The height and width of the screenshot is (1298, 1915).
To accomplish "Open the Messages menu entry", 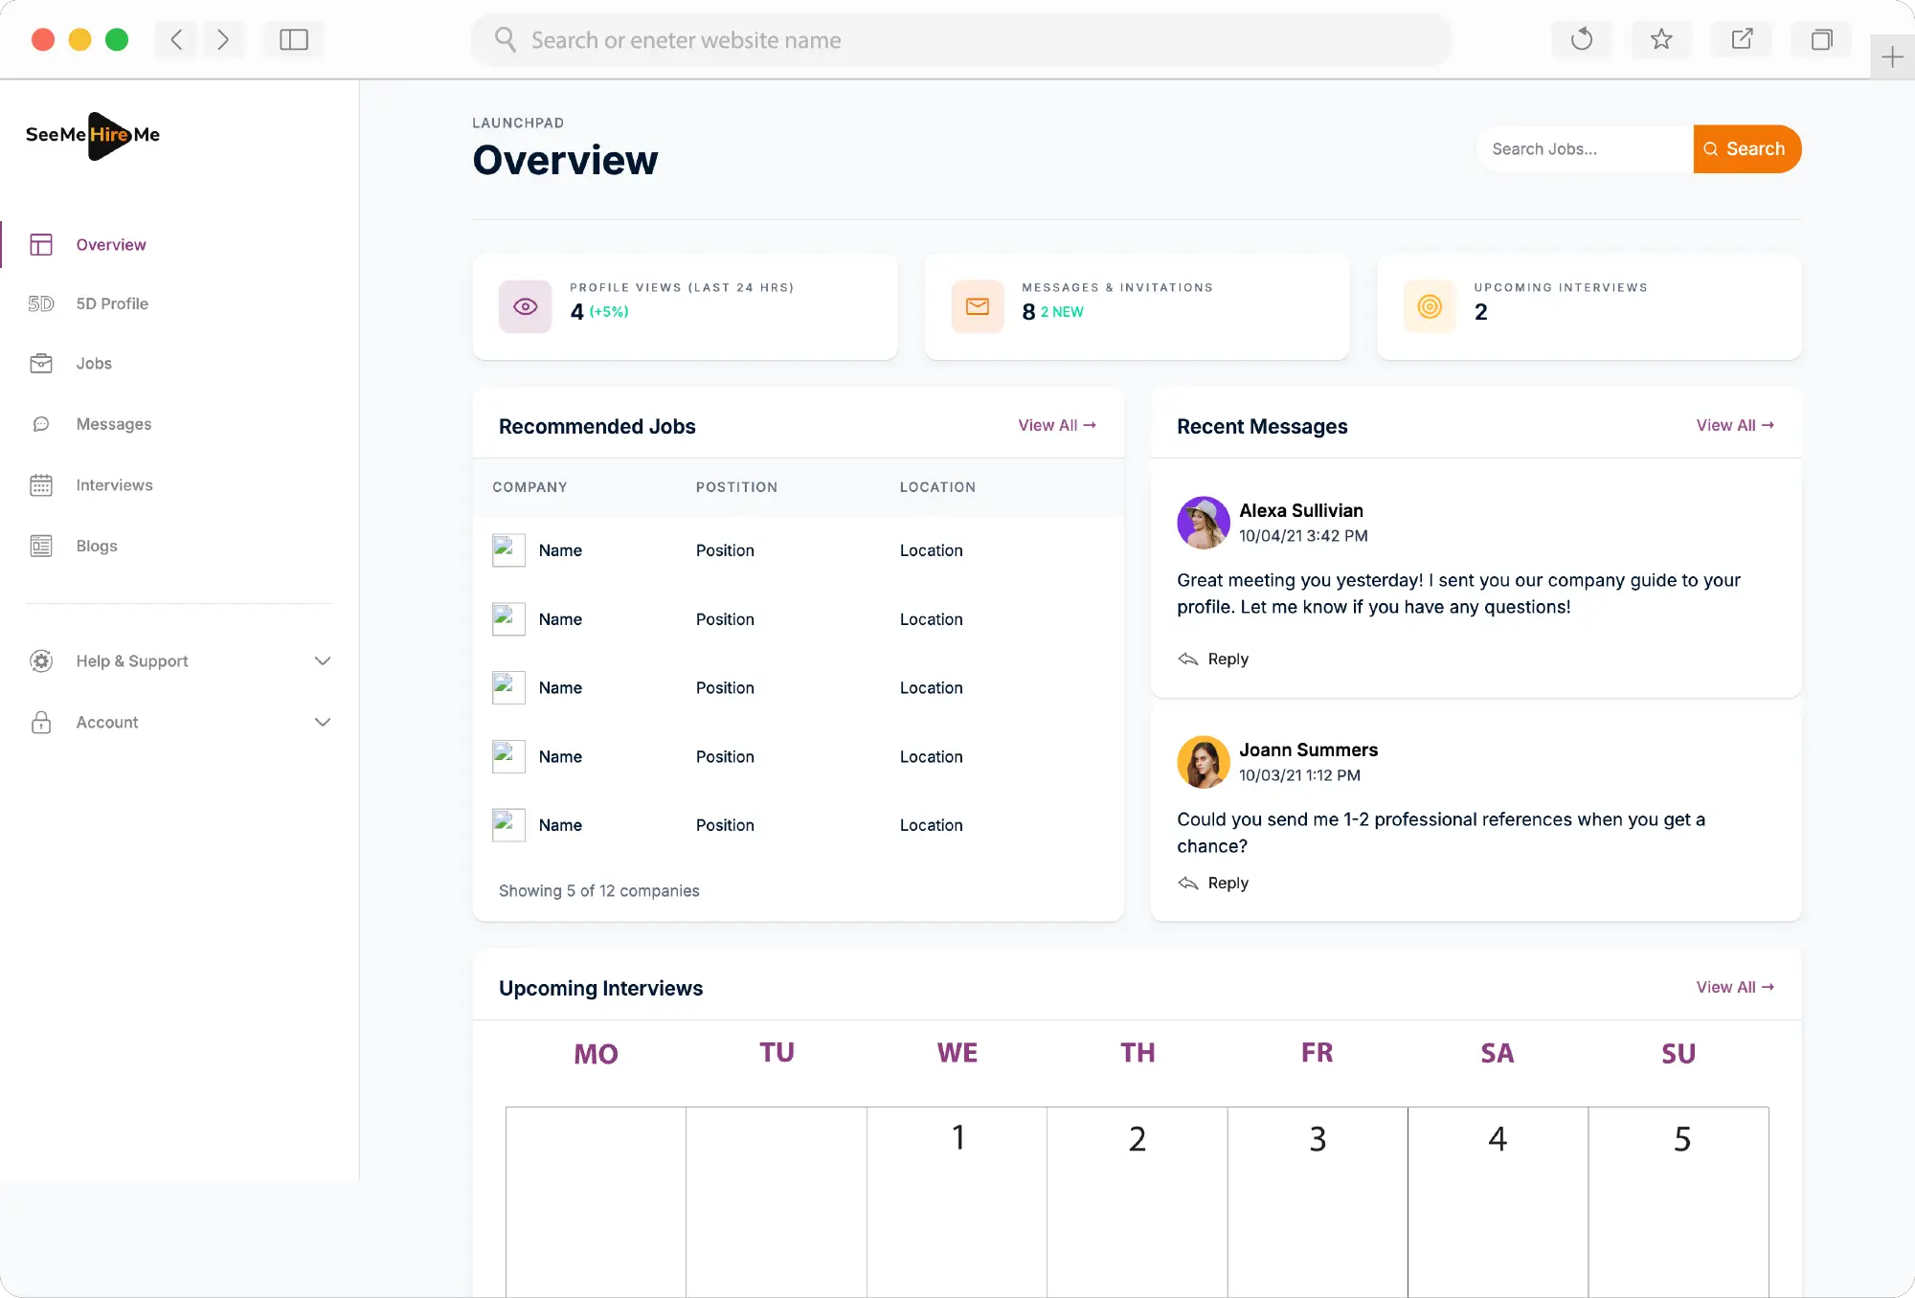I will [x=113, y=424].
